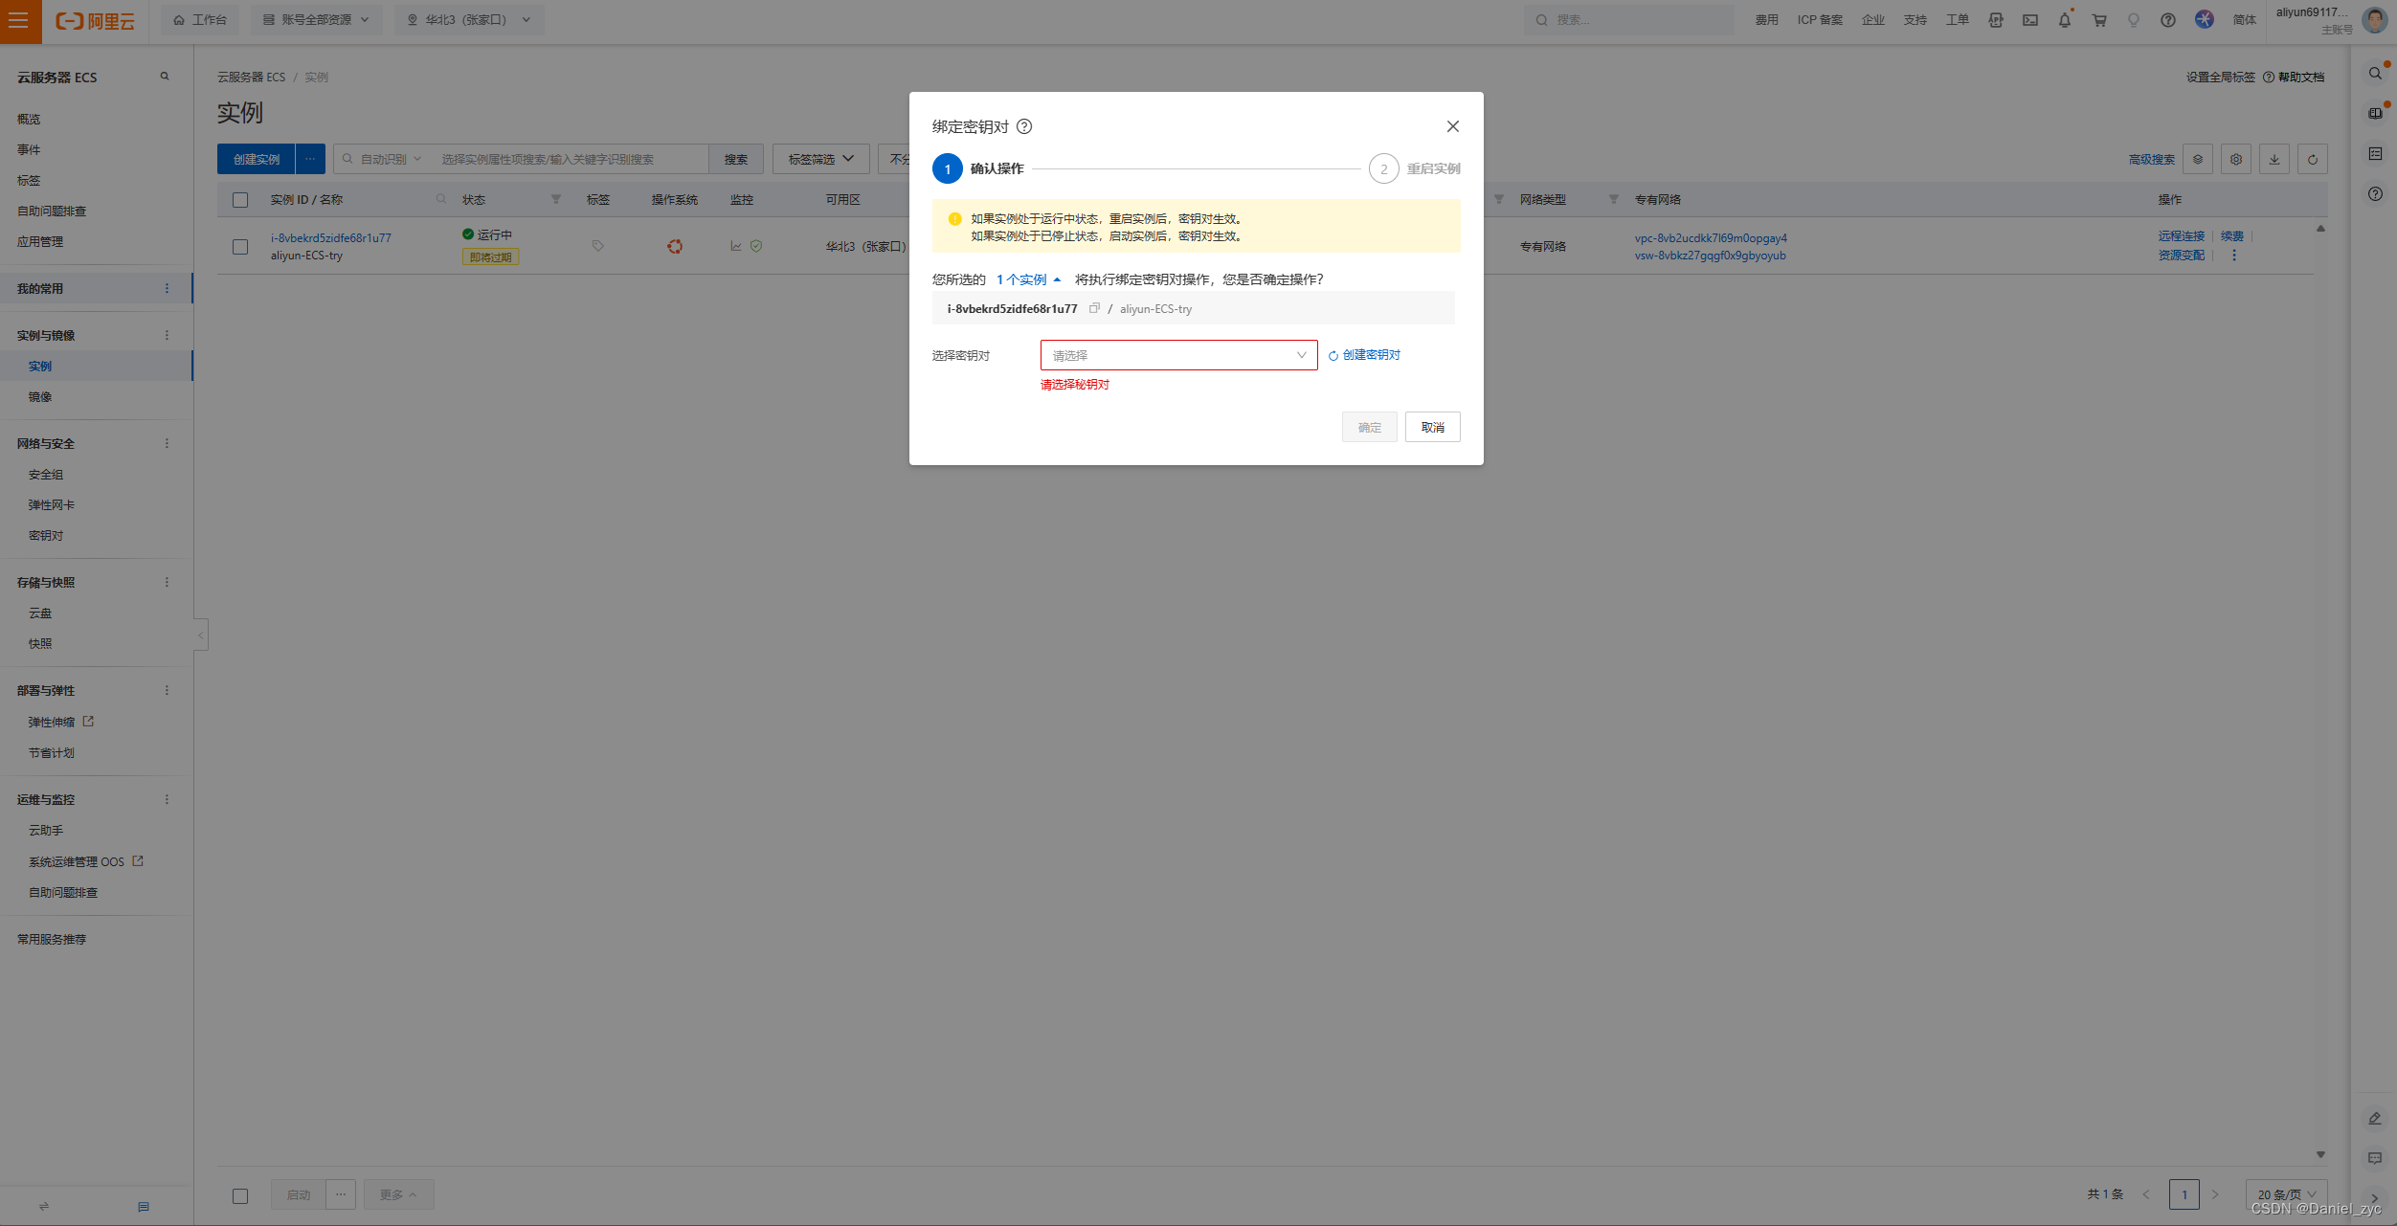Screen dimensions: 2397x1226
Task: Open the column settings gear icon
Action: (x=2235, y=160)
